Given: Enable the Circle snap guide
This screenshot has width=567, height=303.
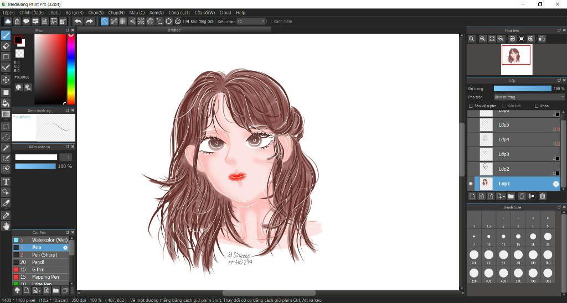Looking at the screenshot, I should (x=150, y=22).
